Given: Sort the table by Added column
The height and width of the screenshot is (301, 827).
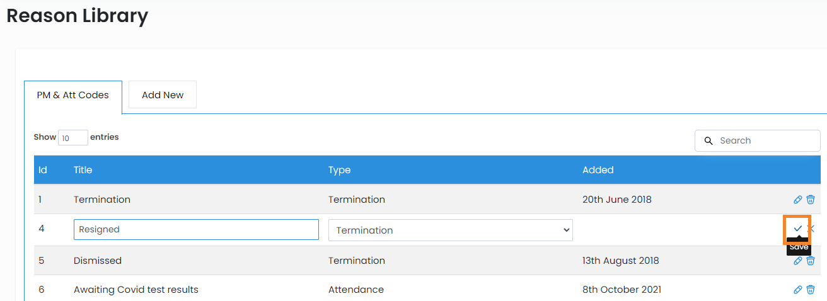Looking at the screenshot, I should point(598,170).
